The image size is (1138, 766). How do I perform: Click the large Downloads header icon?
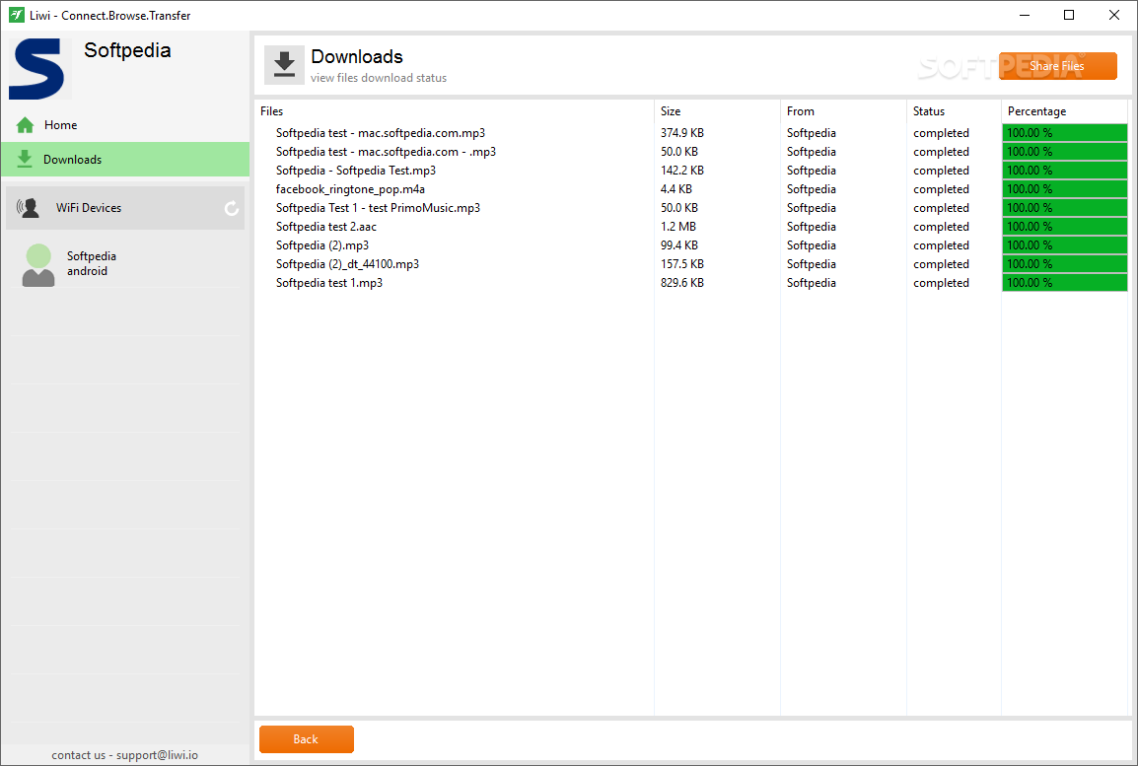tap(284, 65)
